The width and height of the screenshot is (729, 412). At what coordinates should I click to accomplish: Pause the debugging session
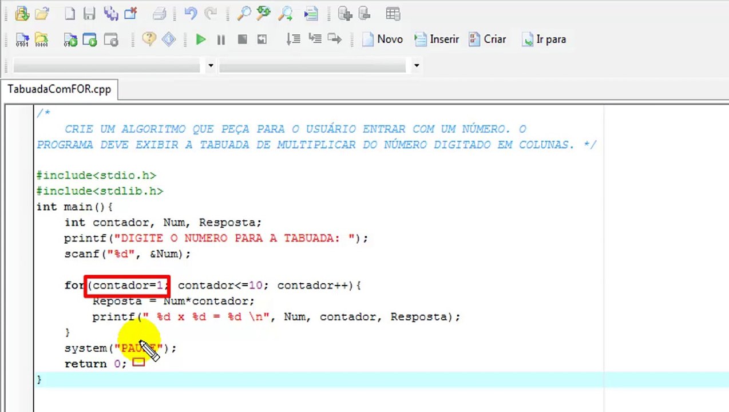[221, 39]
